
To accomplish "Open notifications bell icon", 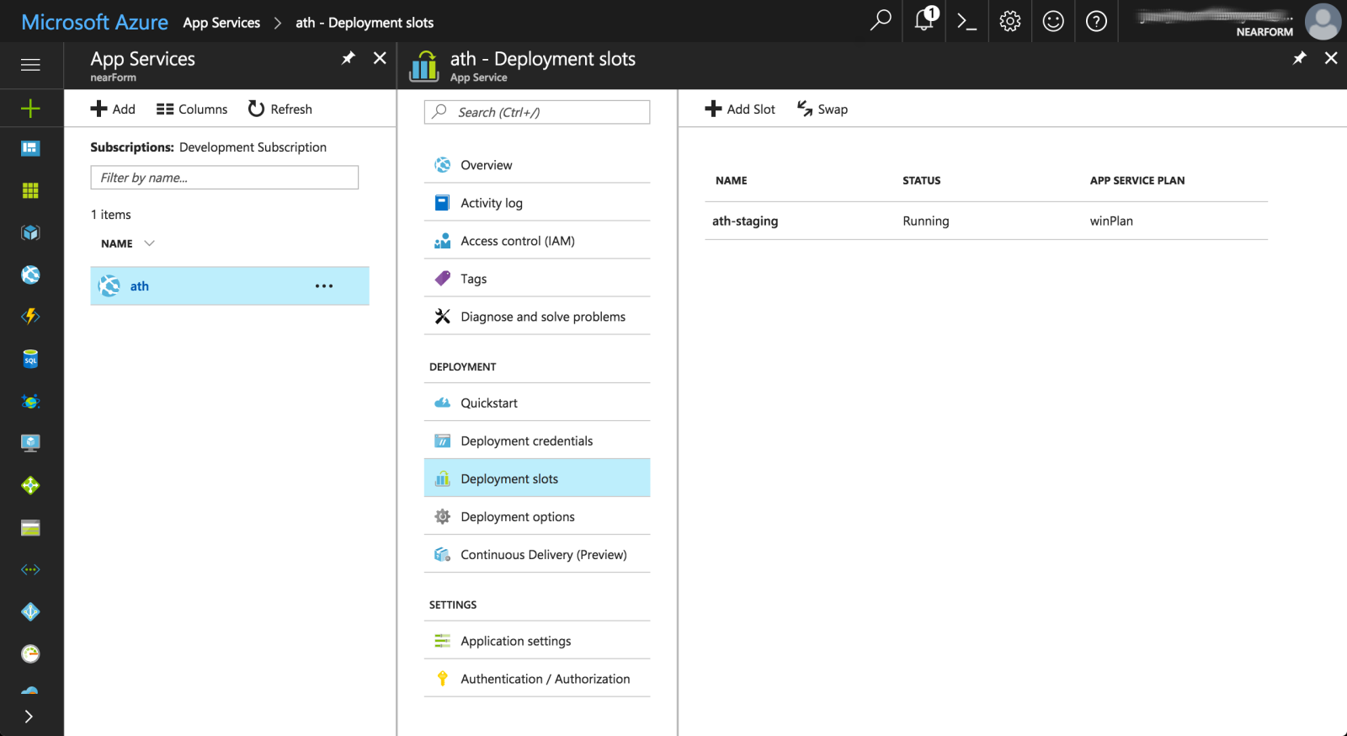I will (924, 20).
